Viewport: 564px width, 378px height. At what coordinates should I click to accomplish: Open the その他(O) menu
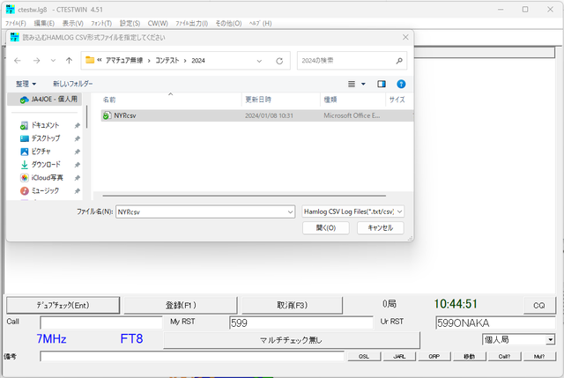point(228,24)
